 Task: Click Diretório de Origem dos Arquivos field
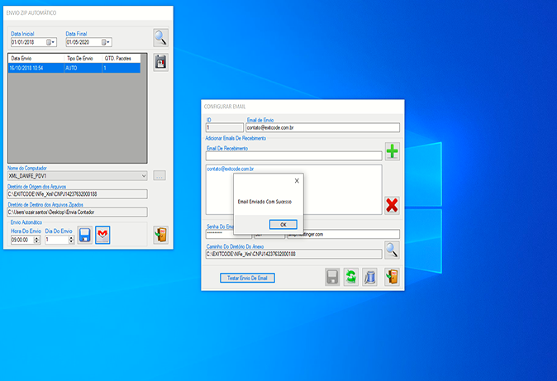tap(78, 194)
